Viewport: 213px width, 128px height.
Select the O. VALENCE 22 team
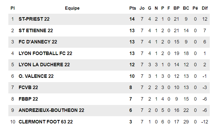click(x=36, y=76)
